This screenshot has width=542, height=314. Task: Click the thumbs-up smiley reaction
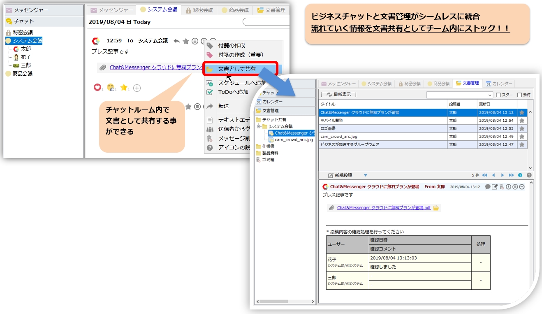(110, 87)
